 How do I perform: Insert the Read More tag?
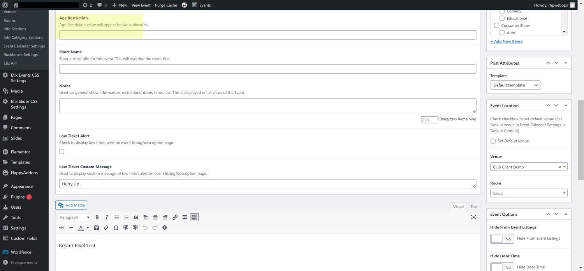185,217
